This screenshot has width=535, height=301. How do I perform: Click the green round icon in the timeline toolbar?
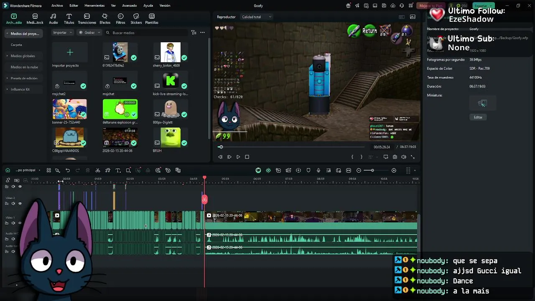coord(258,170)
